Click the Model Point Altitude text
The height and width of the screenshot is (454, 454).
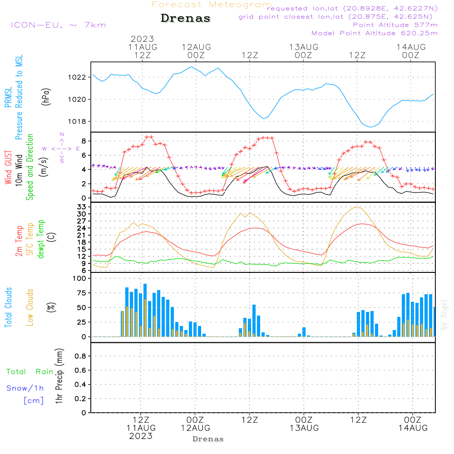coord(375,33)
